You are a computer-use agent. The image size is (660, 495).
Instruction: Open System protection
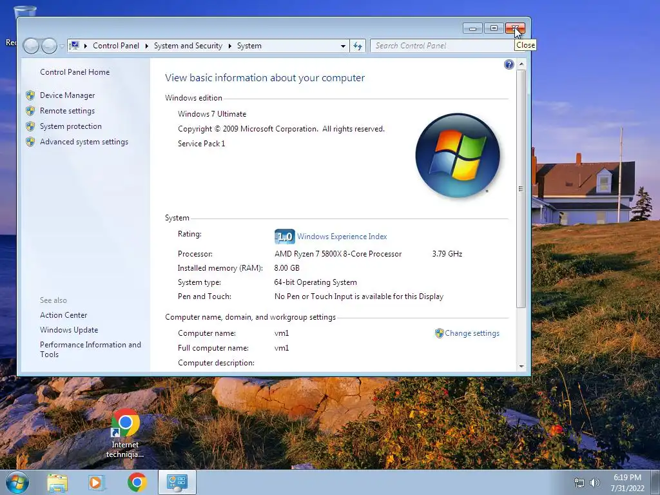(x=71, y=126)
